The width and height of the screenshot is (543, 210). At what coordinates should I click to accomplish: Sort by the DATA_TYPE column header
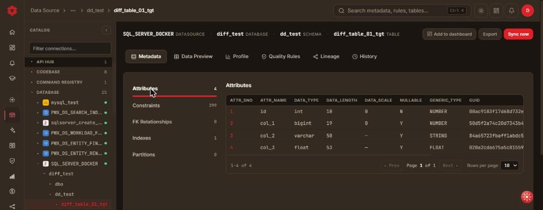click(x=306, y=100)
